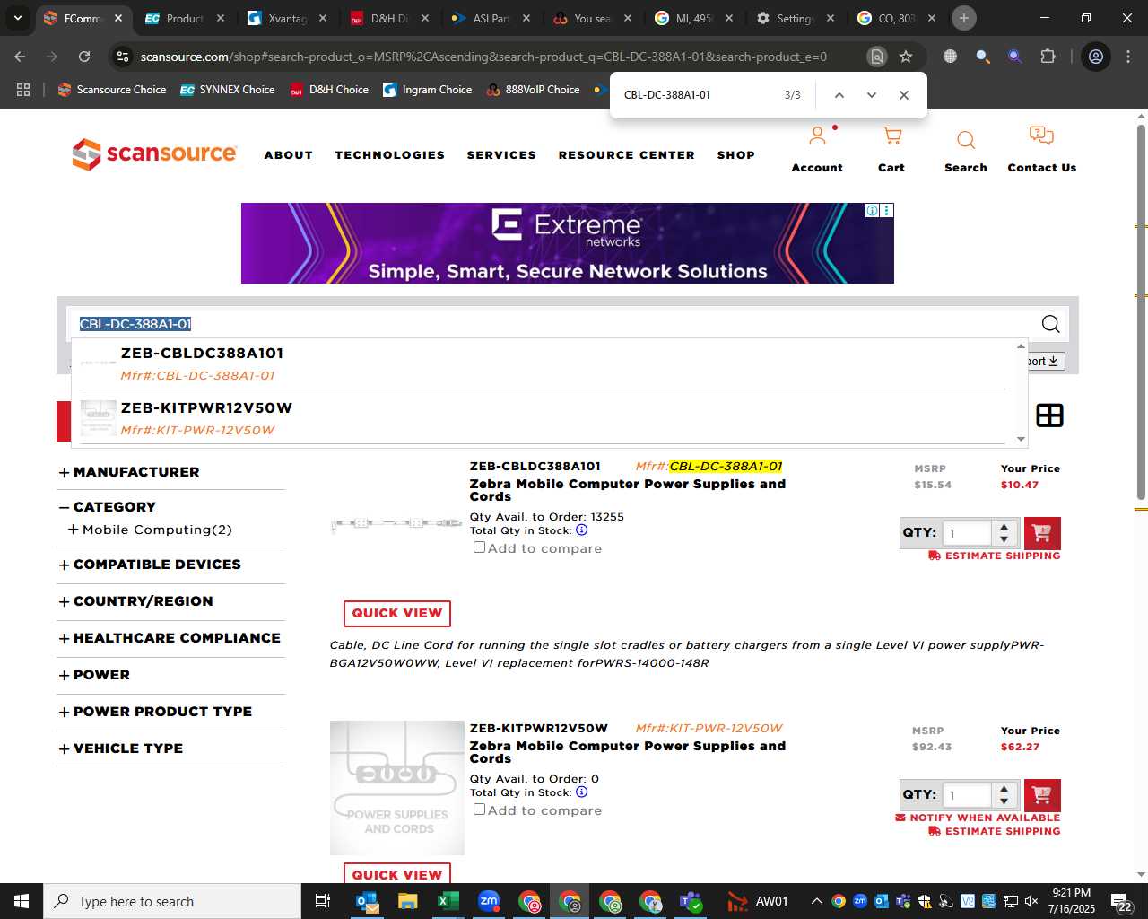
Task: Show stock info for ZEB-CBLDC388A101
Action: click(x=581, y=530)
